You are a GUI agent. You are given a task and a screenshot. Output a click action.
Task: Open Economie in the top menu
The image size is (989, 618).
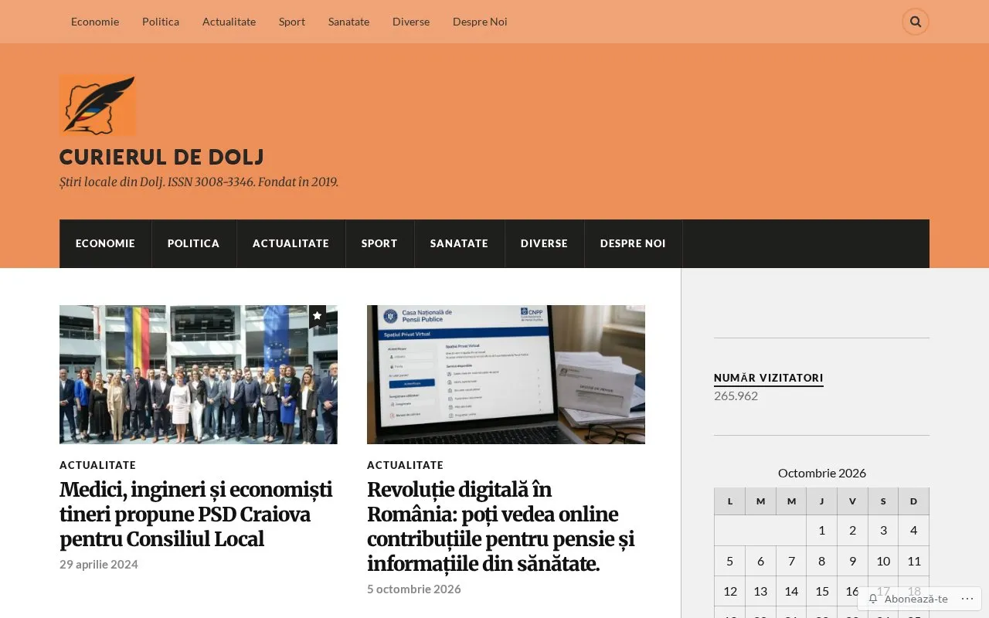95,22
